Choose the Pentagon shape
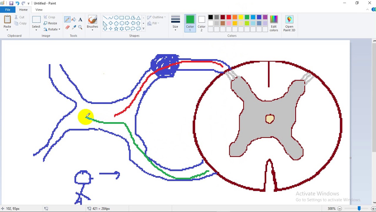This screenshot has width=376, height=212. tap(116, 23)
